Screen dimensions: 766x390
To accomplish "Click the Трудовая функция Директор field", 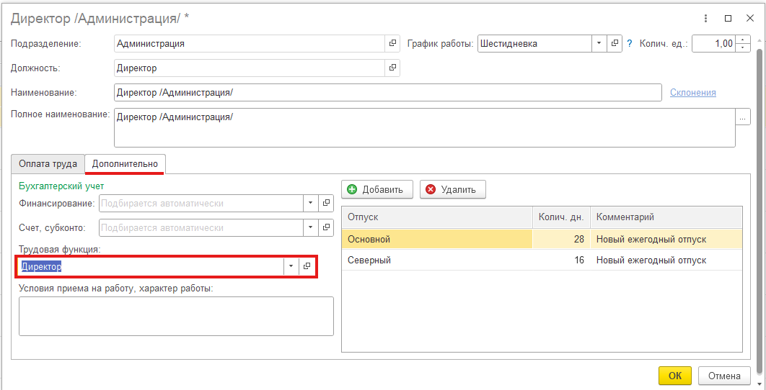I will coord(151,266).
